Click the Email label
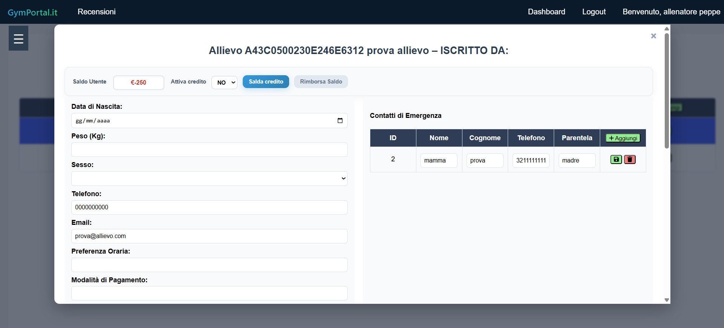 click(x=82, y=223)
